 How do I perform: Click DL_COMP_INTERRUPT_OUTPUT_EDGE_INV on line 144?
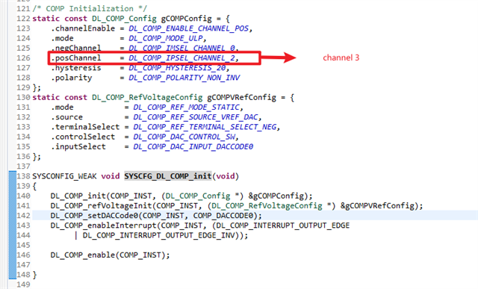[x=158, y=235]
